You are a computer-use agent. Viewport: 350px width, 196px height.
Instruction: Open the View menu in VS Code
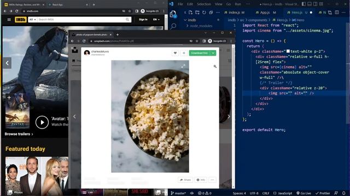[219, 4]
